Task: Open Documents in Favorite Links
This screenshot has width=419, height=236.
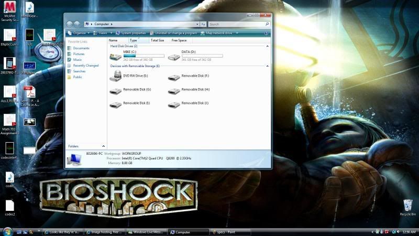Action: pyautogui.click(x=78, y=48)
